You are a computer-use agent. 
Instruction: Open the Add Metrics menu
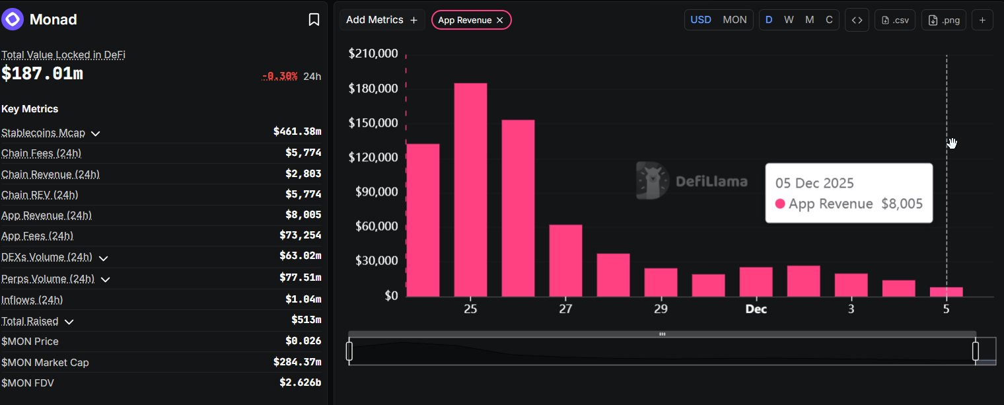click(382, 20)
